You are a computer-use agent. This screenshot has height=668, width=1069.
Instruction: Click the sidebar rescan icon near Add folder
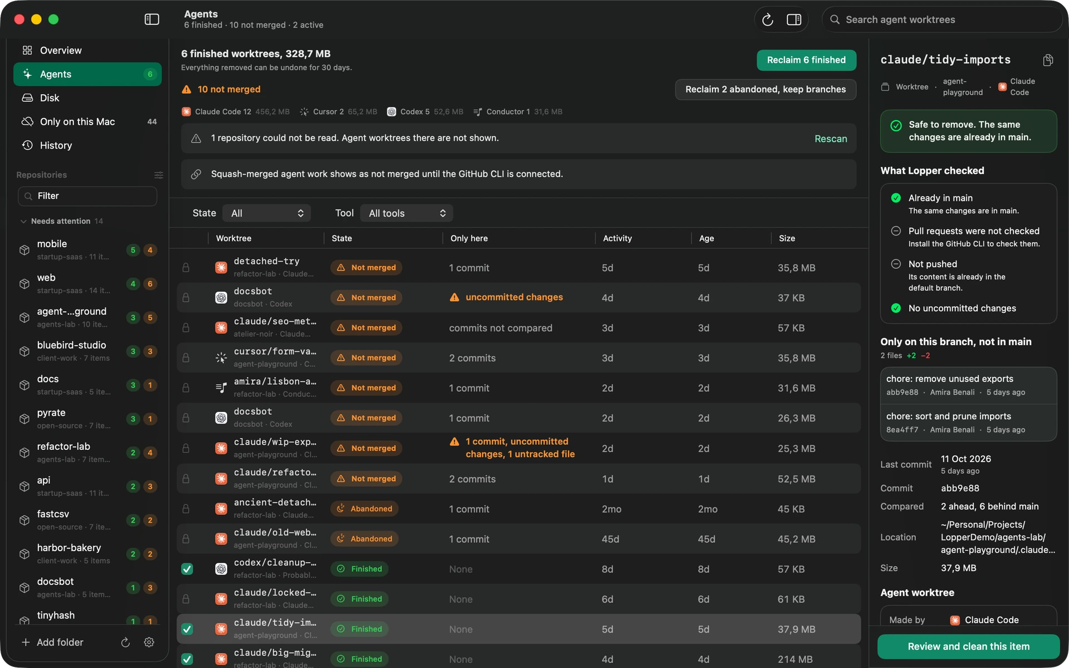(x=125, y=642)
